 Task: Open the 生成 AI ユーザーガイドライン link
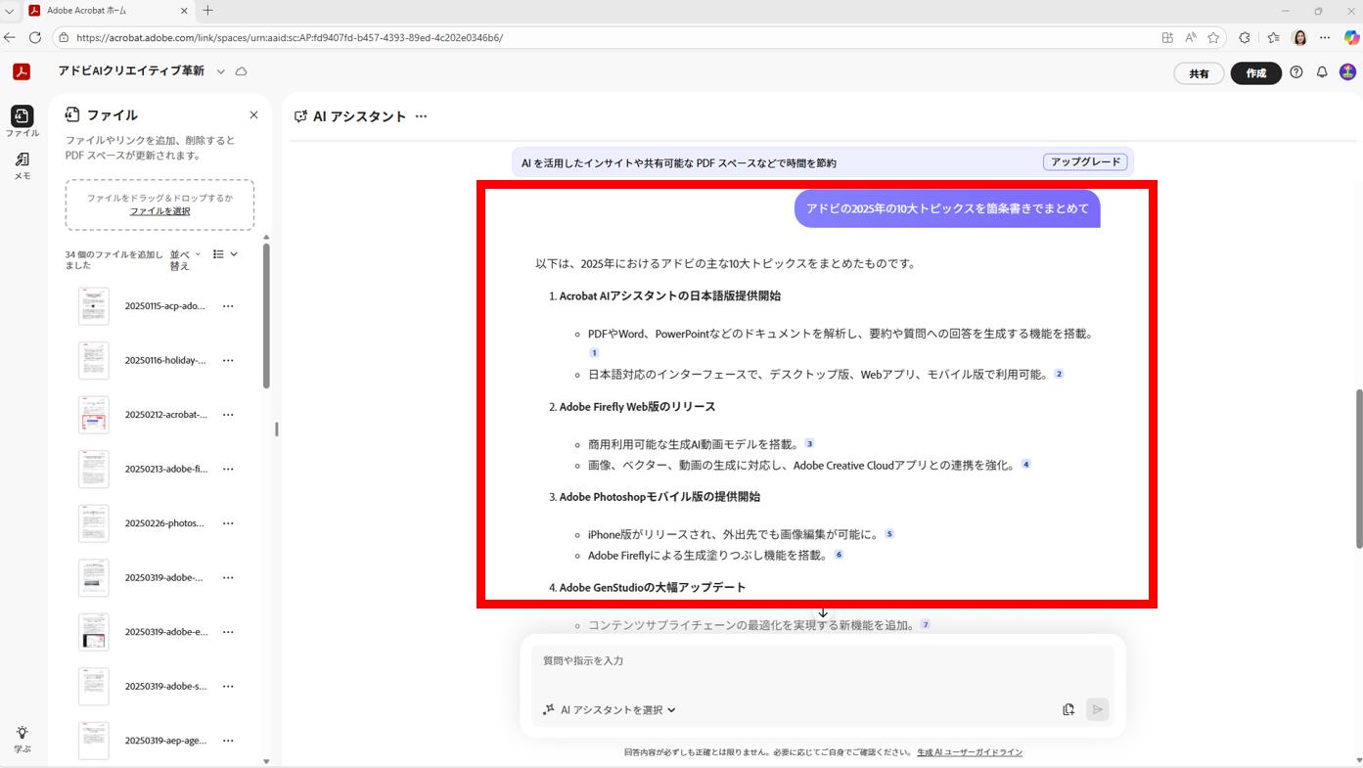tap(970, 752)
